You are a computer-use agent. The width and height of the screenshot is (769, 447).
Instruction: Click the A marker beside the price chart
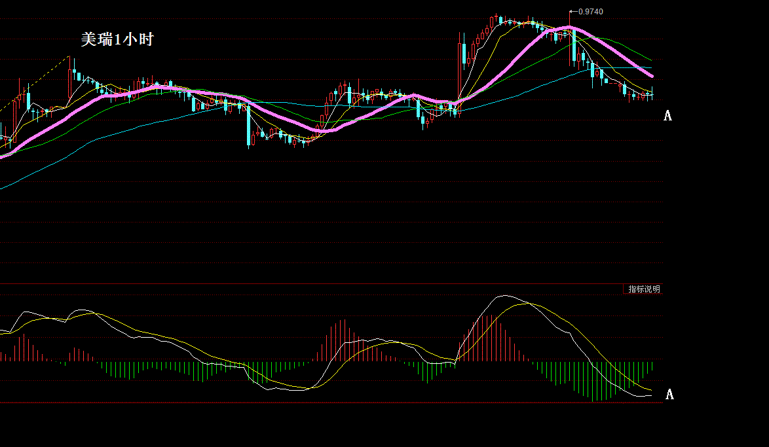coord(667,116)
